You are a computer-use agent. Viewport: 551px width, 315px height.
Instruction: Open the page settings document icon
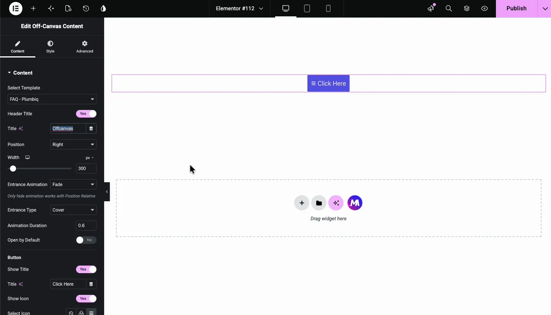[x=68, y=8]
